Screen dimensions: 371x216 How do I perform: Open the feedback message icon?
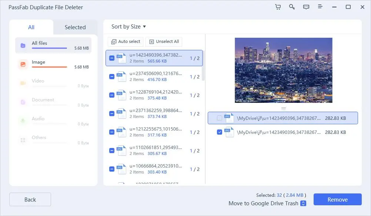(x=306, y=7)
